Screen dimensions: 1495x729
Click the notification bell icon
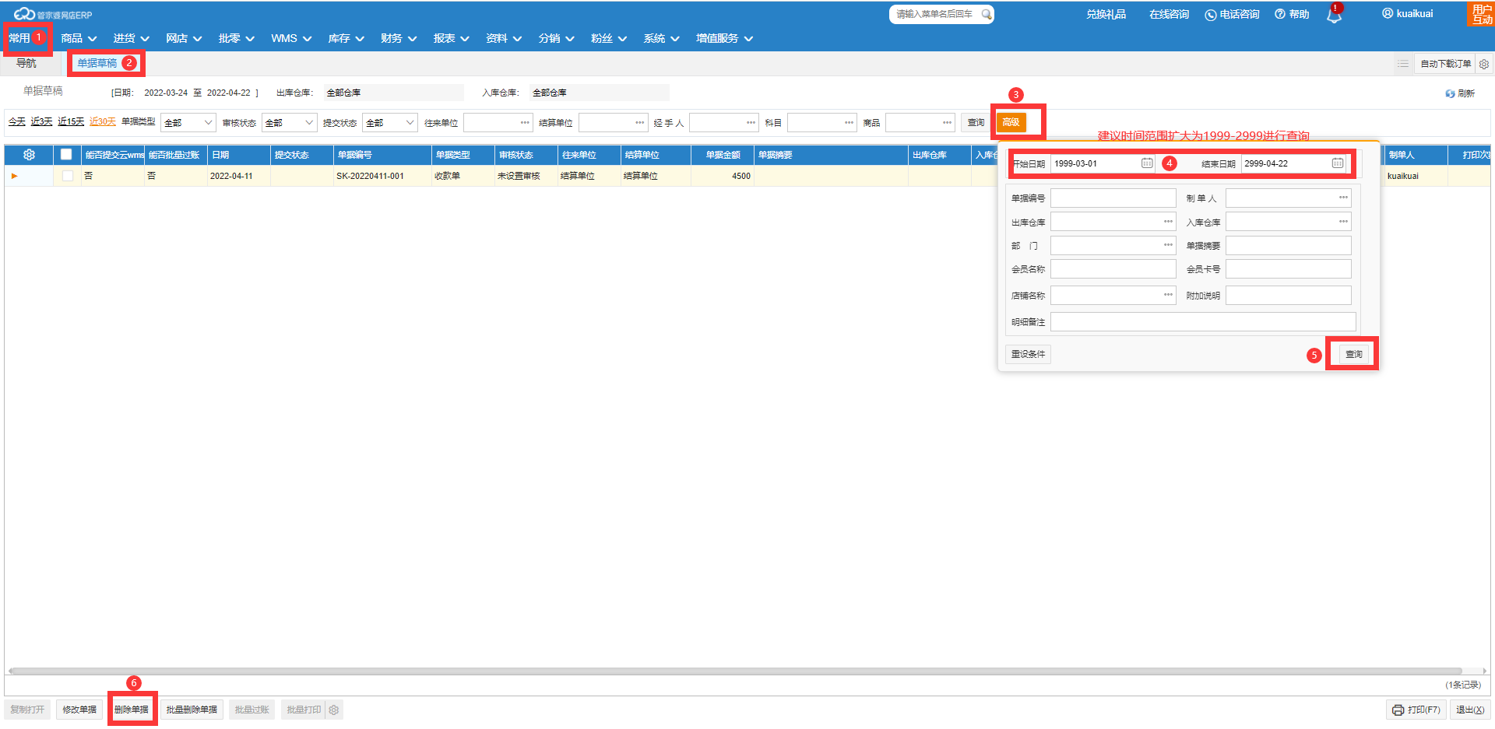click(x=1334, y=16)
